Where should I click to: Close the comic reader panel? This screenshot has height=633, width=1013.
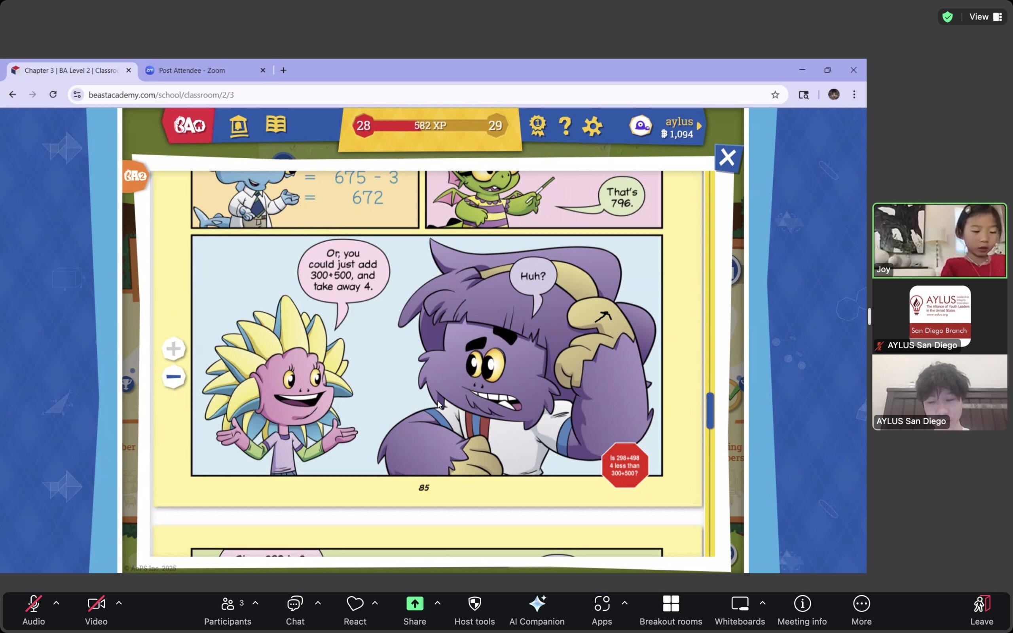pos(728,158)
